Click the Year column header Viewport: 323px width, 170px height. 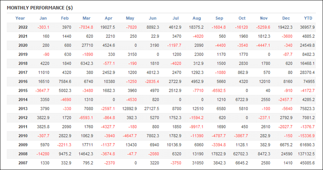pyautogui.click(x=20, y=18)
